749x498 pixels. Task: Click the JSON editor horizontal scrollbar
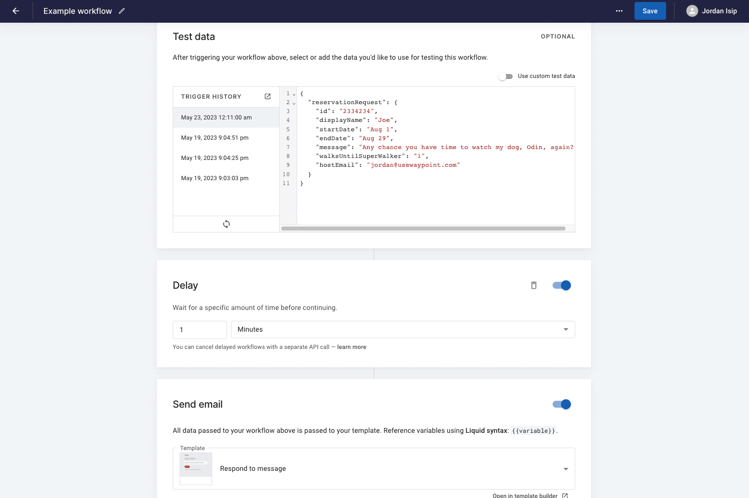423,228
